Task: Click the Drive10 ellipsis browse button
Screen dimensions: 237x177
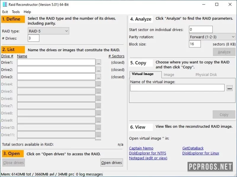Action: coord(98,127)
